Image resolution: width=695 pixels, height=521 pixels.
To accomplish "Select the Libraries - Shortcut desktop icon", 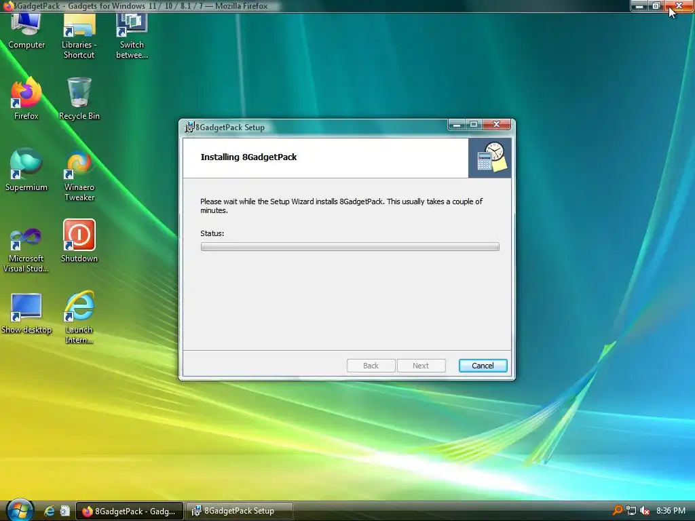I will coord(79,37).
